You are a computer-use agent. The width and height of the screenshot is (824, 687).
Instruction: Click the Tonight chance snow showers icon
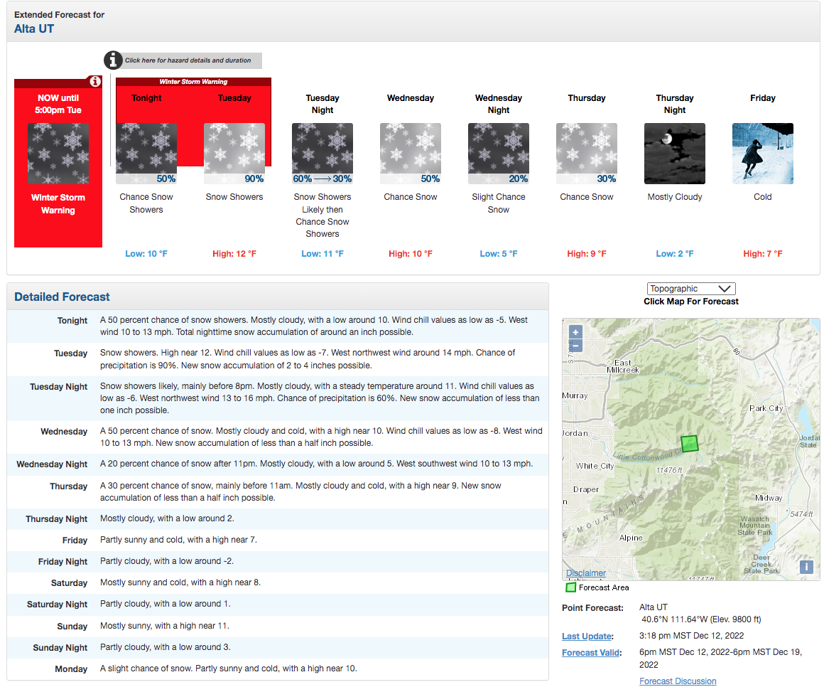point(146,154)
